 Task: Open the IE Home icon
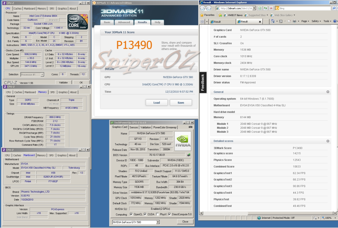[x=273, y=21]
